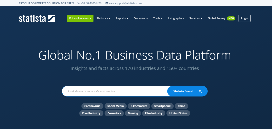
Task: Focus the Find statistics search field
Action: tap(115, 91)
